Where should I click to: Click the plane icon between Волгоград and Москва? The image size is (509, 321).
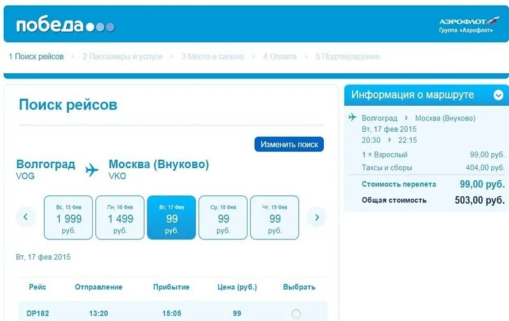pos(92,169)
